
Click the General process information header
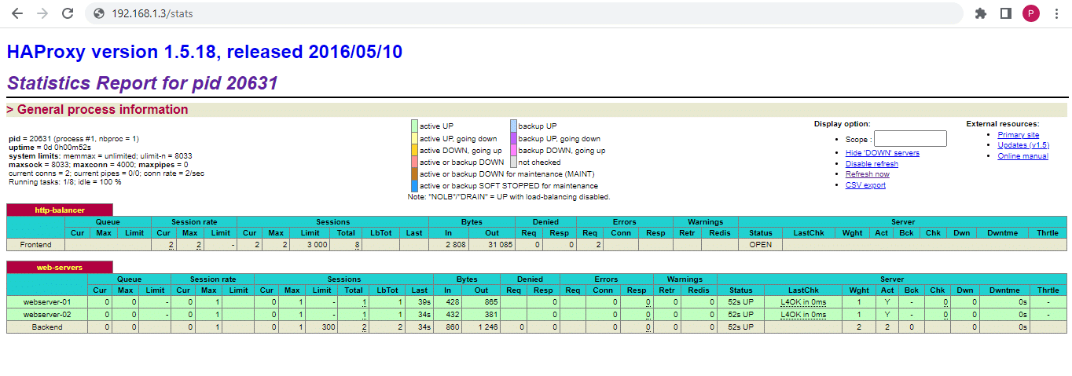click(537, 110)
